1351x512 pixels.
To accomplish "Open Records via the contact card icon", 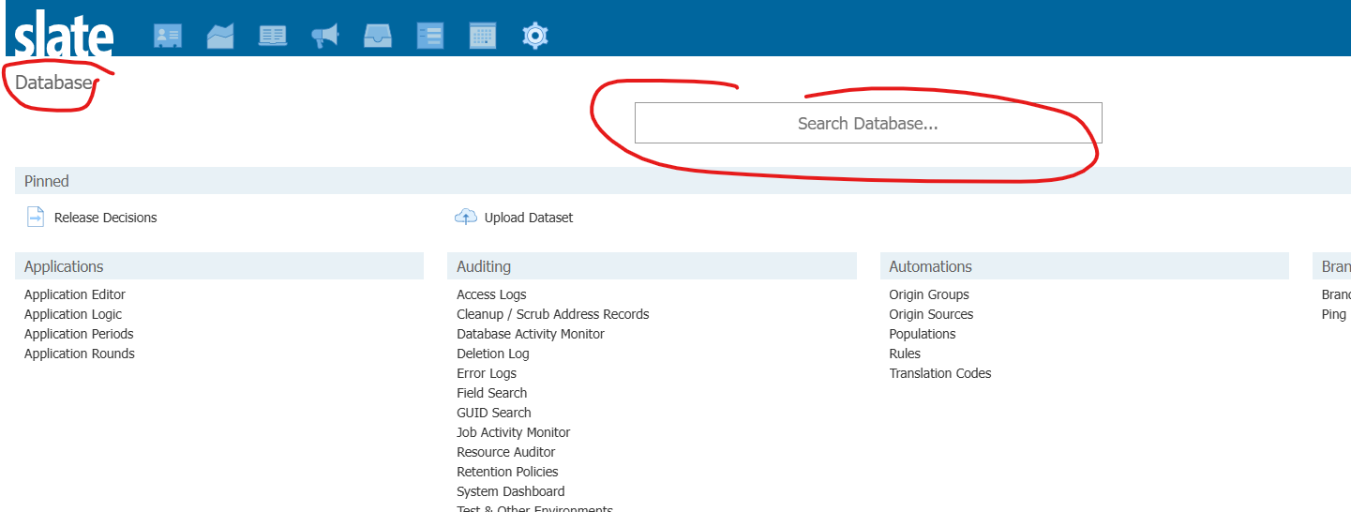I will click(168, 37).
